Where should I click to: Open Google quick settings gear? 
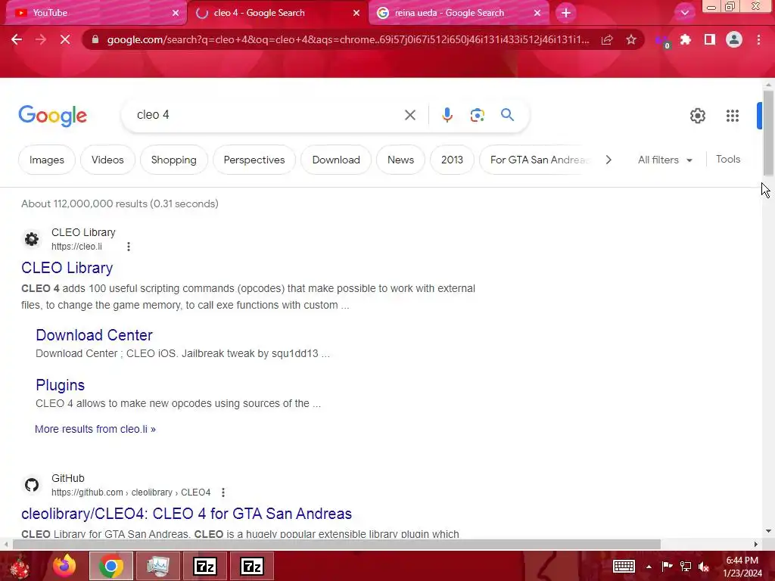pyautogui.click(x=697, y=116)
